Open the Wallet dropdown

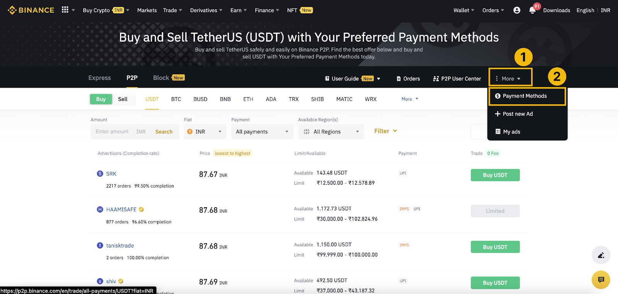pyautogui.click(x=464, y=10)
